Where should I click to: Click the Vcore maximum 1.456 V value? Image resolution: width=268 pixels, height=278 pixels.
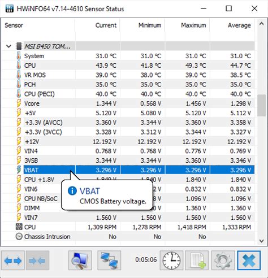pyautogui.click(x=196, y=103)
